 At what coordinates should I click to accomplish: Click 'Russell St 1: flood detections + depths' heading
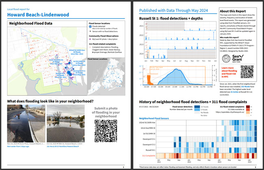click(171, 19)
